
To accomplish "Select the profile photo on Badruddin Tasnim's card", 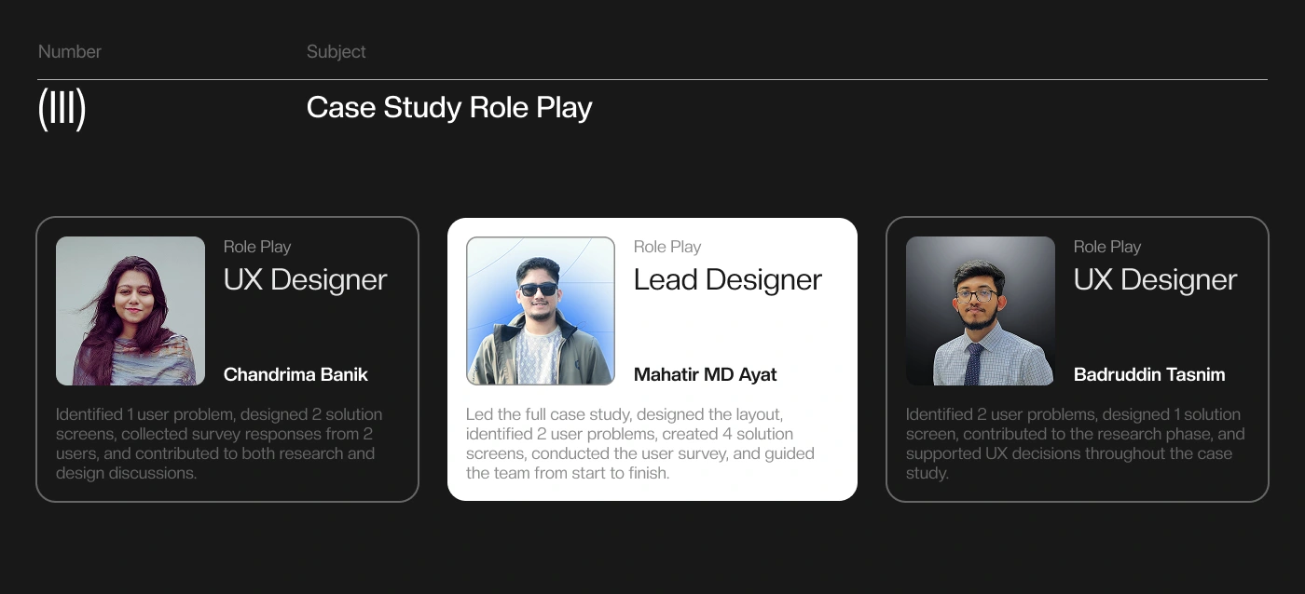I will coord(981,311).
